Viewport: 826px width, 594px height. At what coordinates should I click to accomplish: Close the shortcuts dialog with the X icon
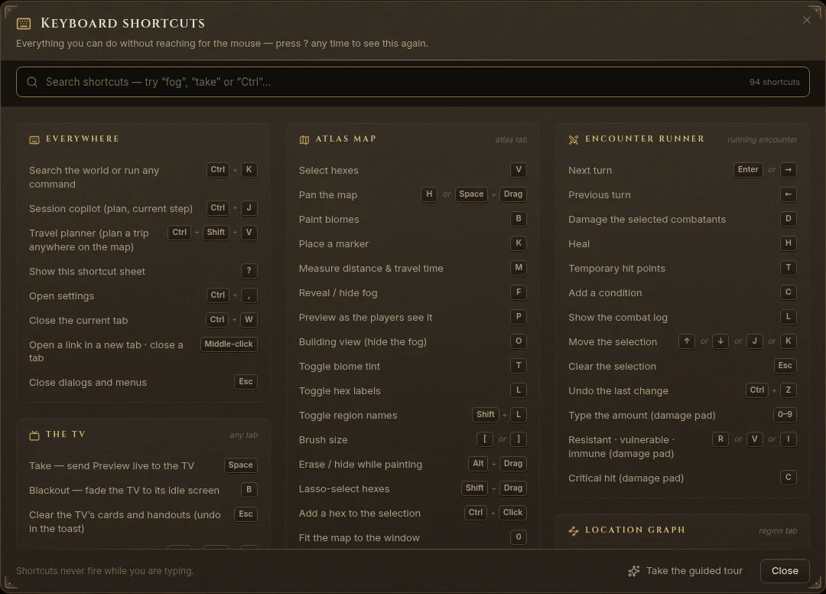click(x=807, y=20)
